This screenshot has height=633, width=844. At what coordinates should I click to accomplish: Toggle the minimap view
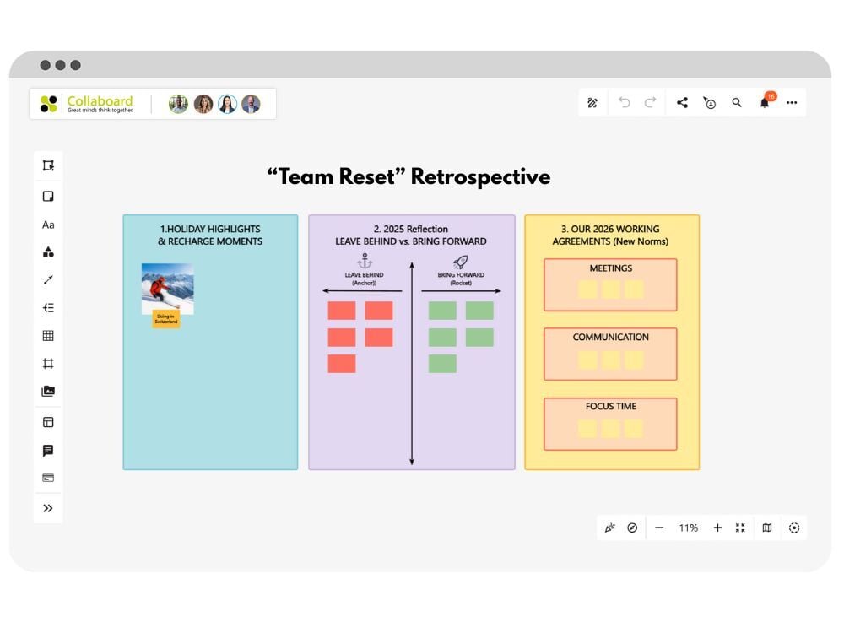pos(767,527)
